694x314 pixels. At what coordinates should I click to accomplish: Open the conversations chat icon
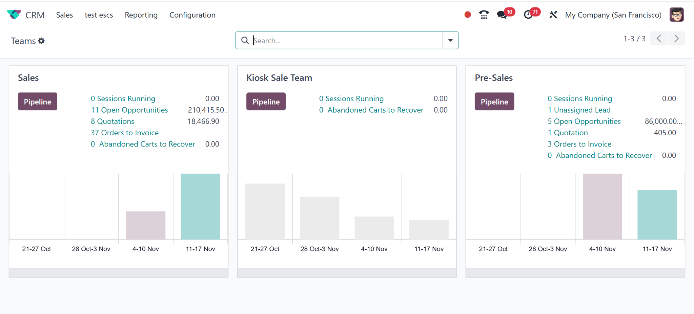pyautogui.click(x=502, y=15)
